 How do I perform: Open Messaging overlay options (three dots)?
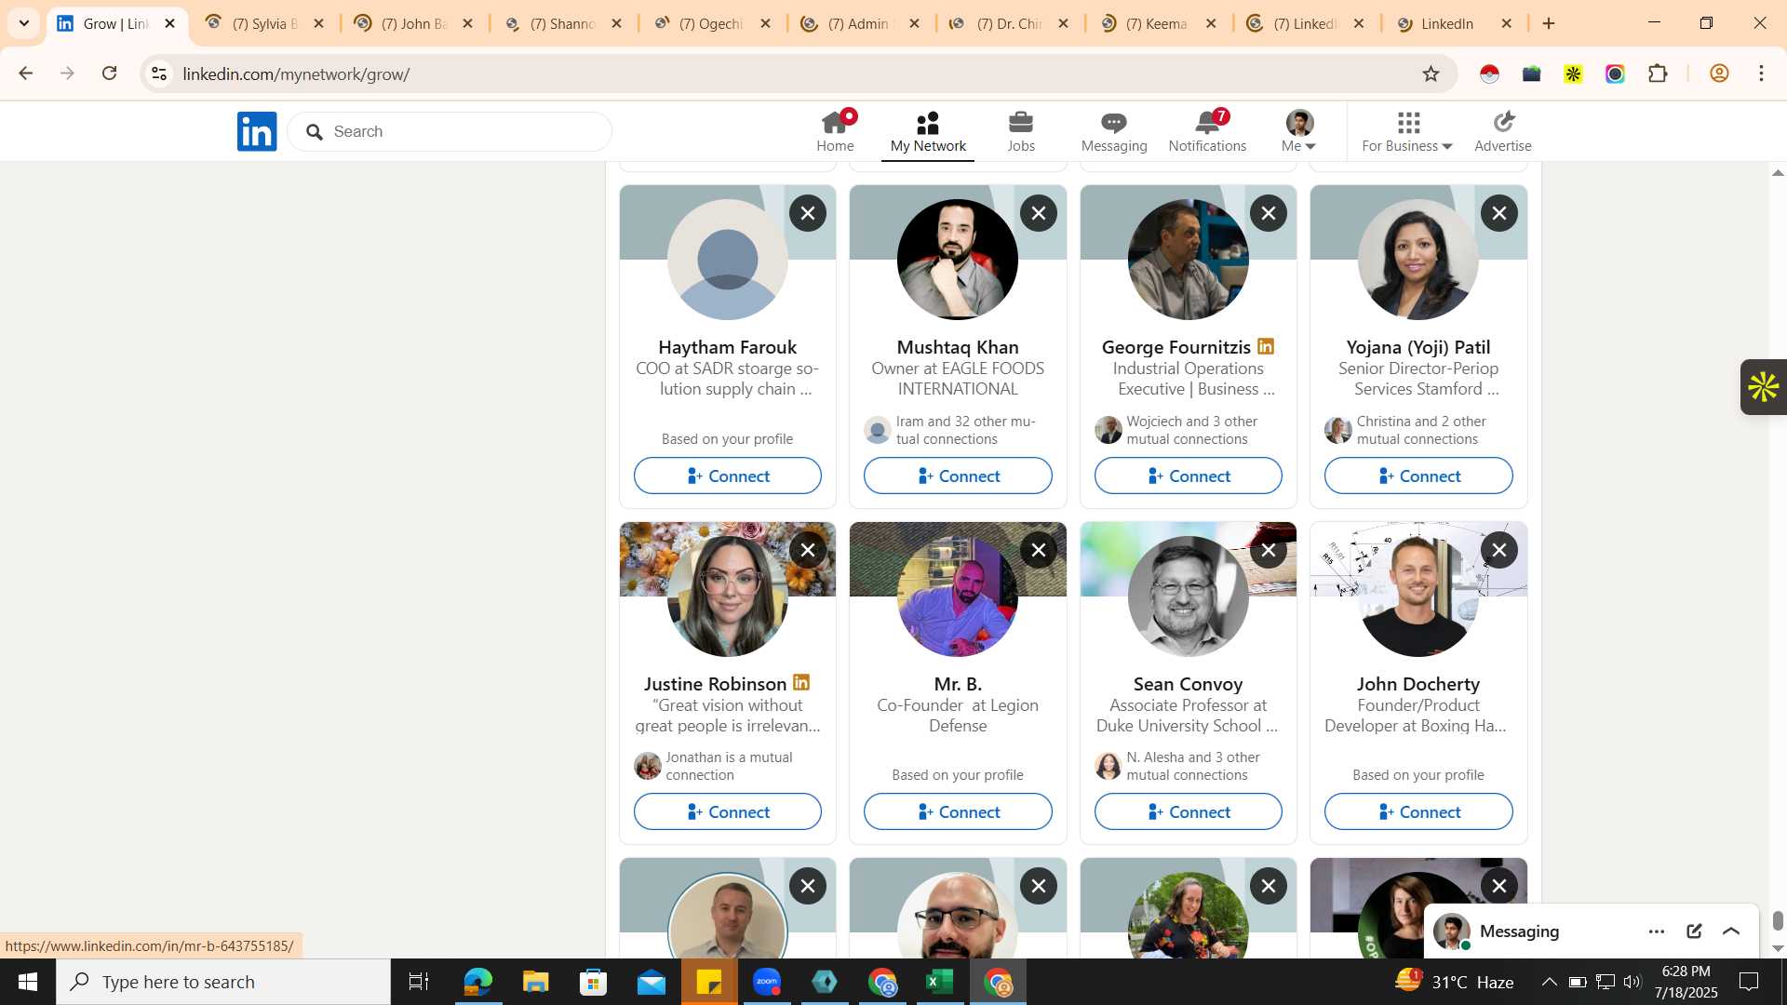tap(1657, 931)
